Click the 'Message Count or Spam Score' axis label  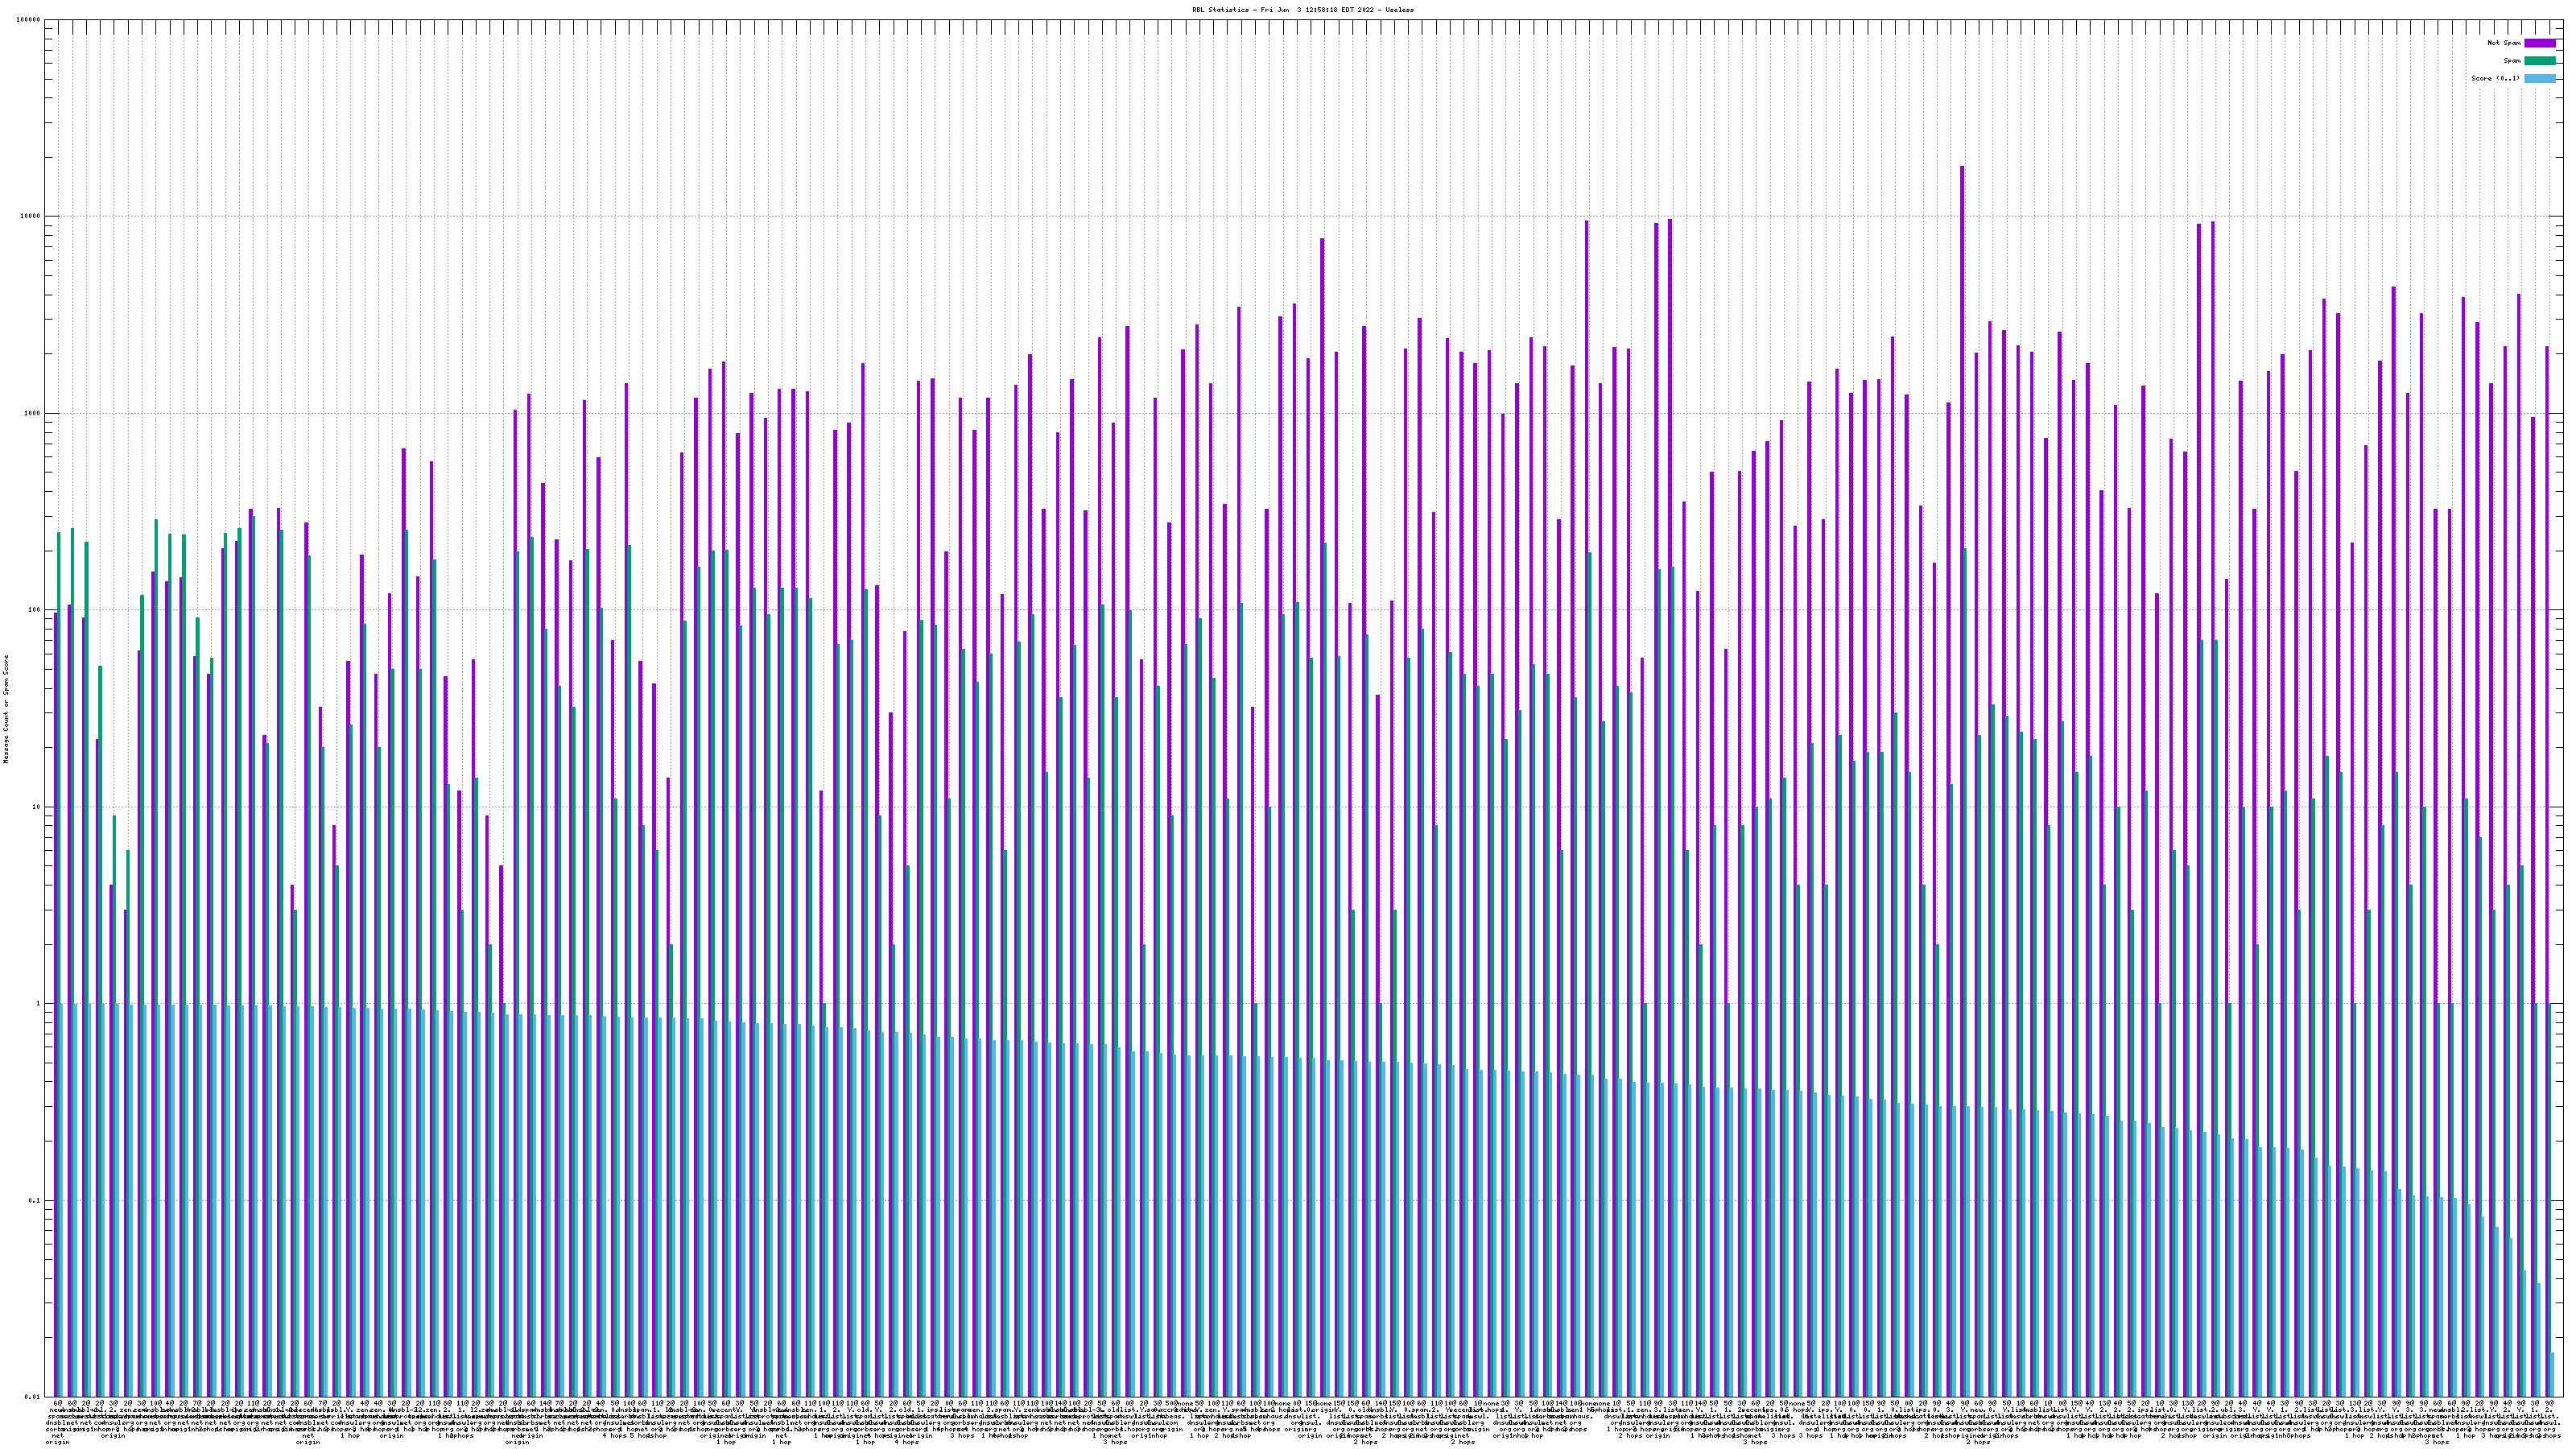pyautogui.click(x=6, y=708)
